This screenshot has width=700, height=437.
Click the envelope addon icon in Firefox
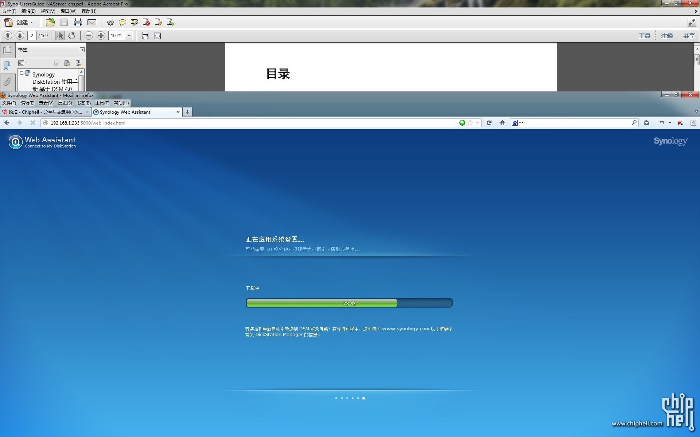(x=646, y=123)
